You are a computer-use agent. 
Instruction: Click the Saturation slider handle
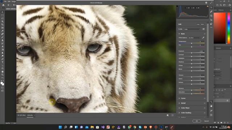[191, 94]
